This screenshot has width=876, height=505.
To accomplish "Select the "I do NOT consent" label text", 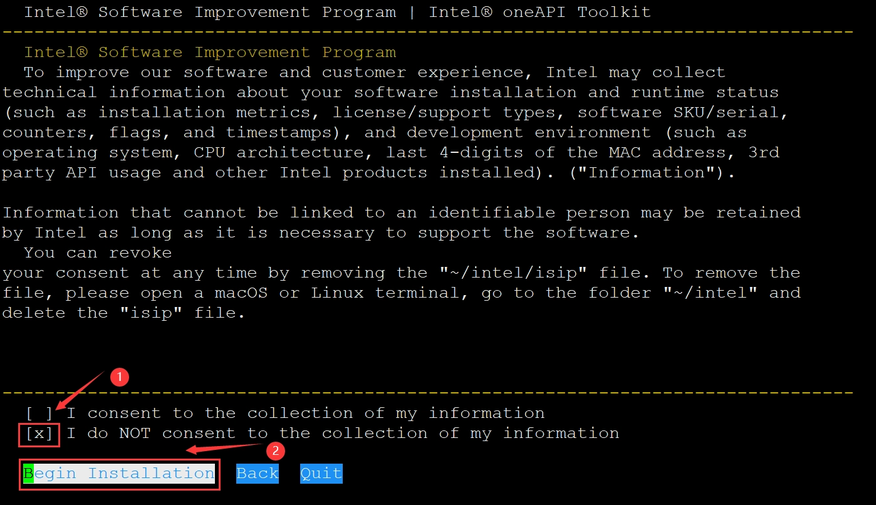I will [x=343, y=434].
